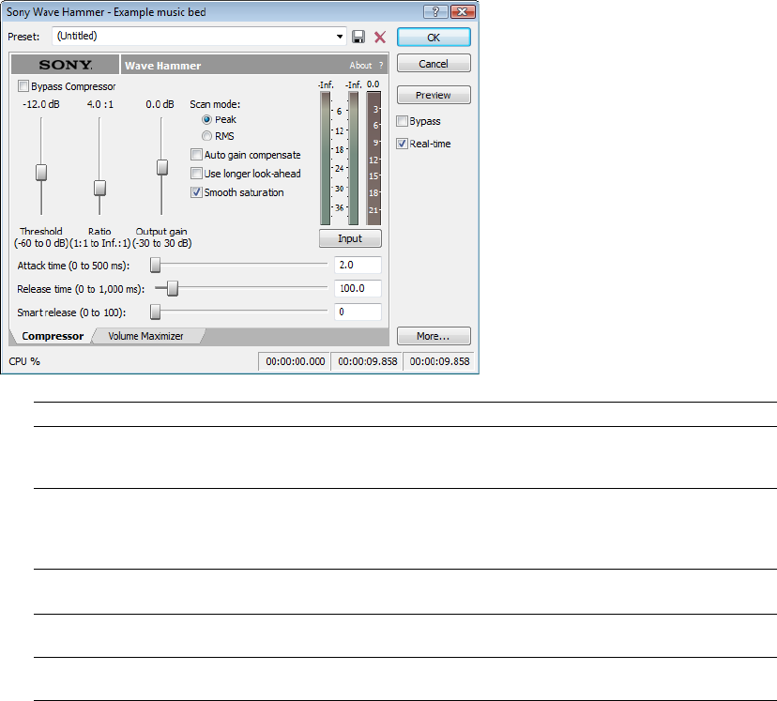Delete preset using the red X icon

(380, 37)
